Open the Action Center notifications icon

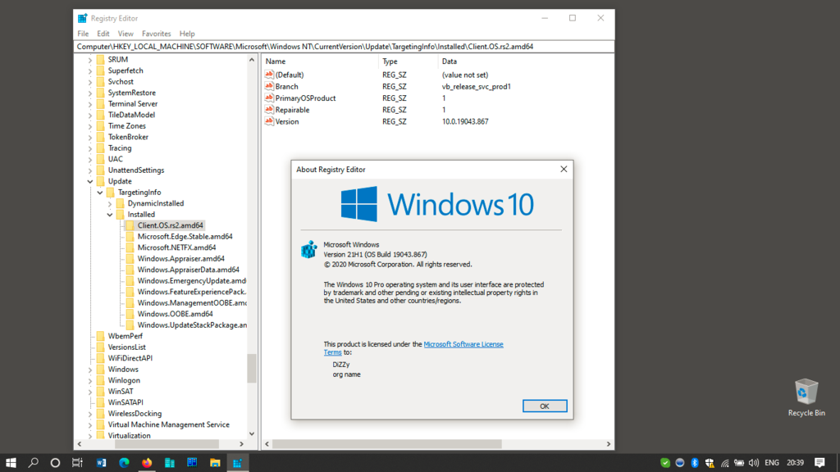tap(819, 462)
